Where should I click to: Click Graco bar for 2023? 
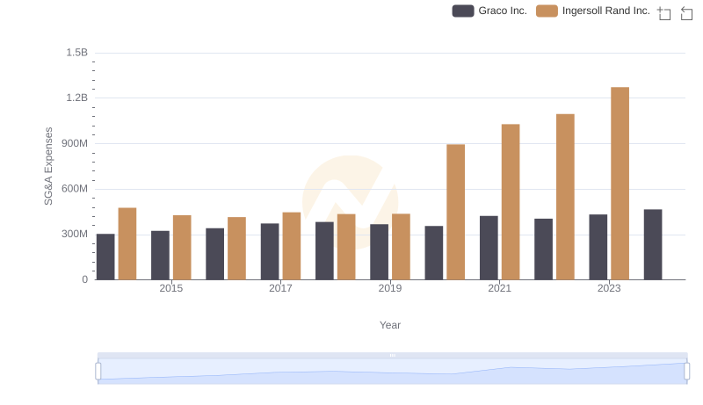click(x=598, y=247)
